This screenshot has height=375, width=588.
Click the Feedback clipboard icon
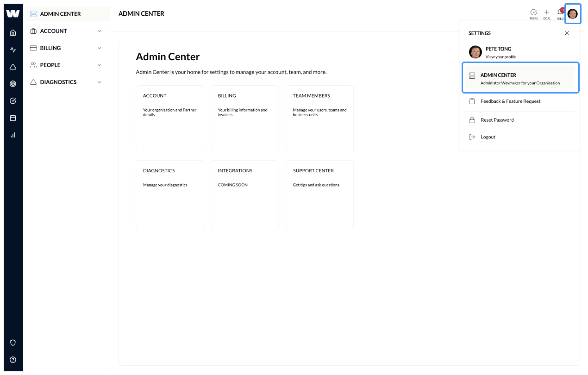pos(472,101)
